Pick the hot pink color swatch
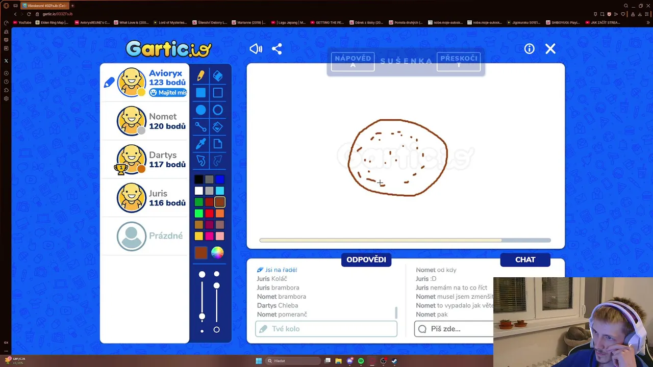 pos(209,236)
